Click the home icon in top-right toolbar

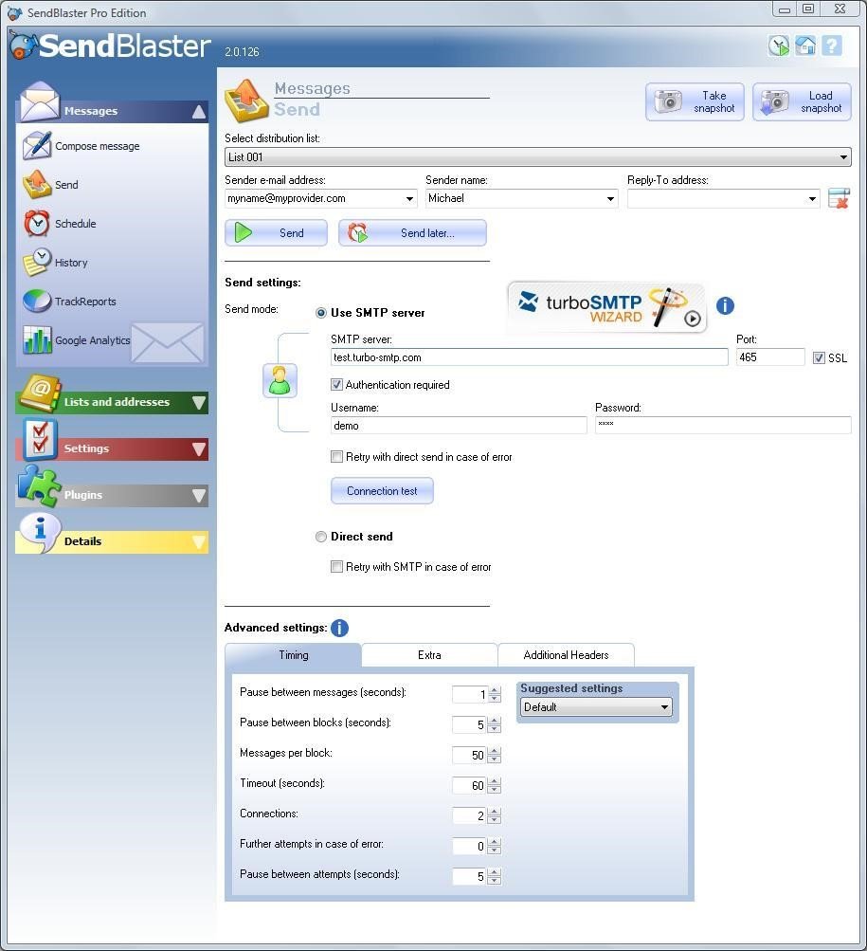pyautogui.click(x=805, y=46)
